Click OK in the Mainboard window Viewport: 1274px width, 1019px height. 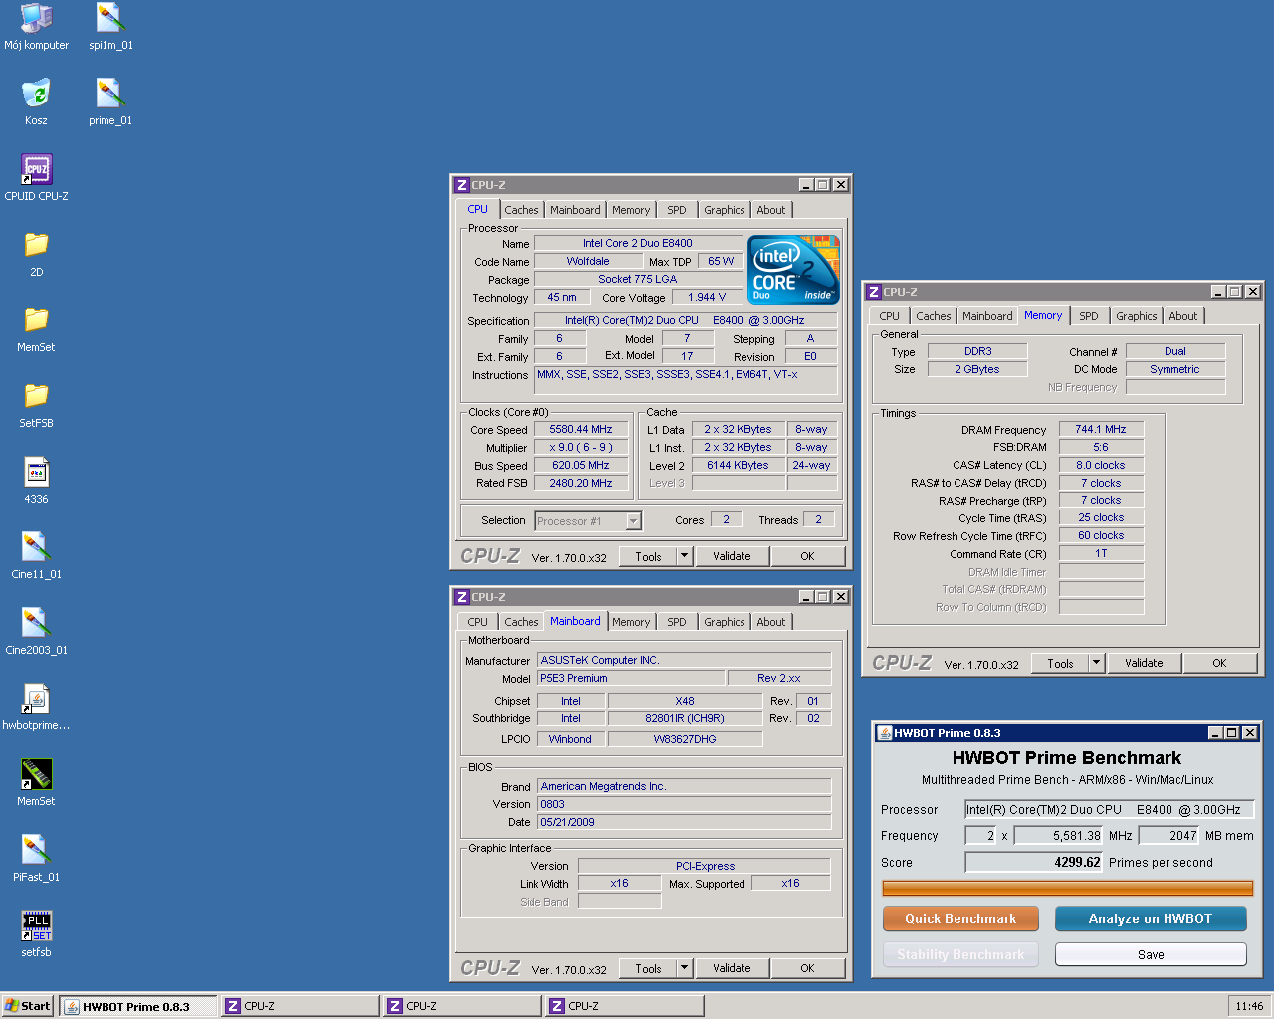(808, 968)
